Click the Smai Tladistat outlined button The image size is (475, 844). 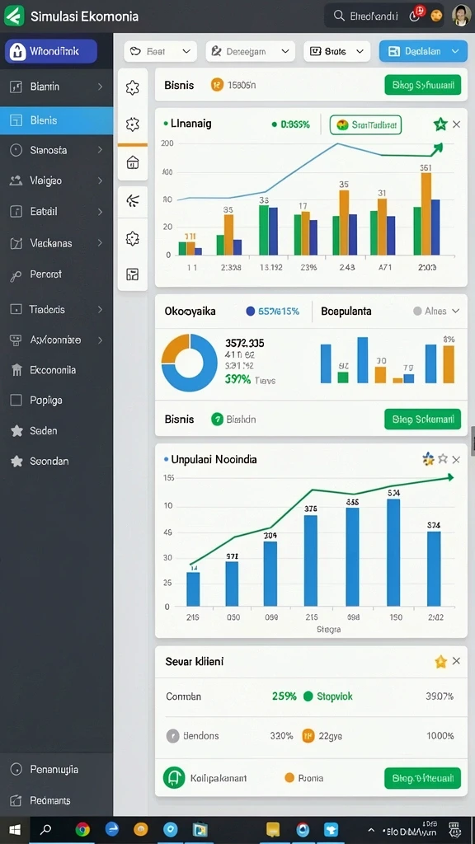point(365,125)
